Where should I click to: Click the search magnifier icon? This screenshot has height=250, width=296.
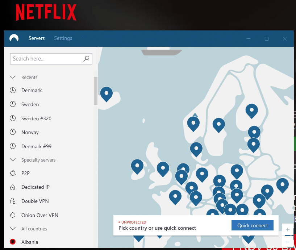[86, 59]
